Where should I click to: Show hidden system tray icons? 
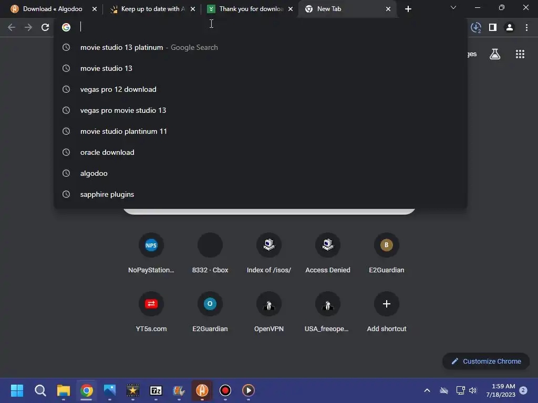tap(427, 390)
